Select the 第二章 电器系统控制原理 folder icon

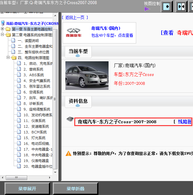pyautogui.click(x=8, y=35)
